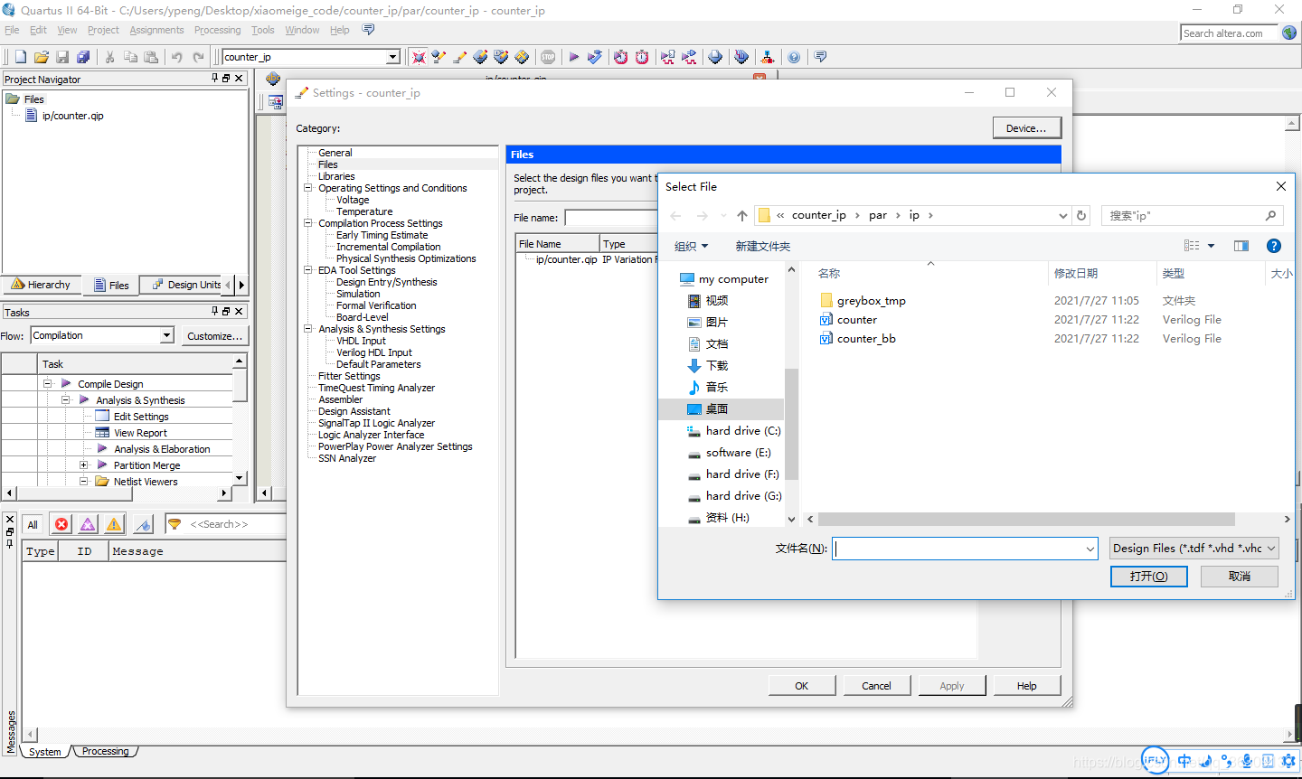Click the Device... button
Viewport: 1302px width, 779px height.
tap(1026, 128)
